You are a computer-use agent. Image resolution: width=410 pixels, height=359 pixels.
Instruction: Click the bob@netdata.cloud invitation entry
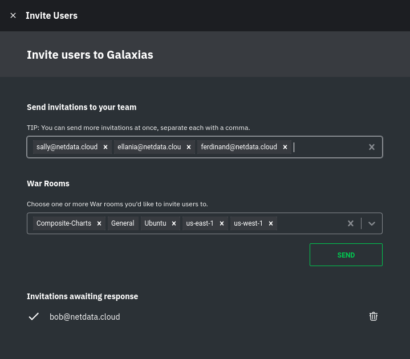85,317
